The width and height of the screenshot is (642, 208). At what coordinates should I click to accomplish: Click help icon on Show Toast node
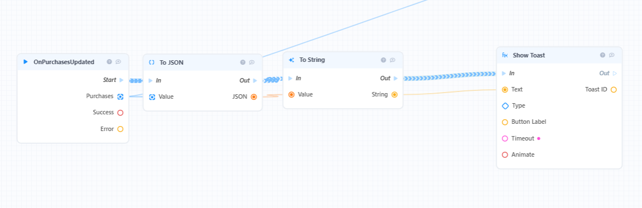pos(602,55)
